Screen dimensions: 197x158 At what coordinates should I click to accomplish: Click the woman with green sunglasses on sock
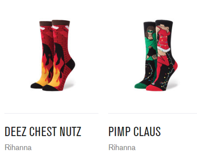151,43
